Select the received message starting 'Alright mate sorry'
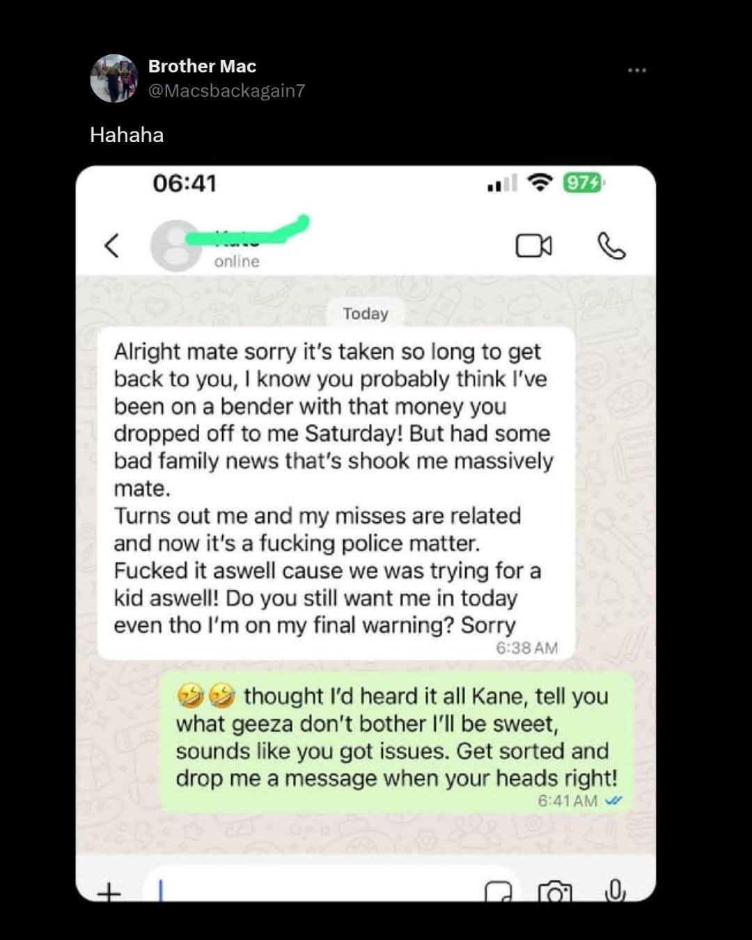 [x=336, y=494]
